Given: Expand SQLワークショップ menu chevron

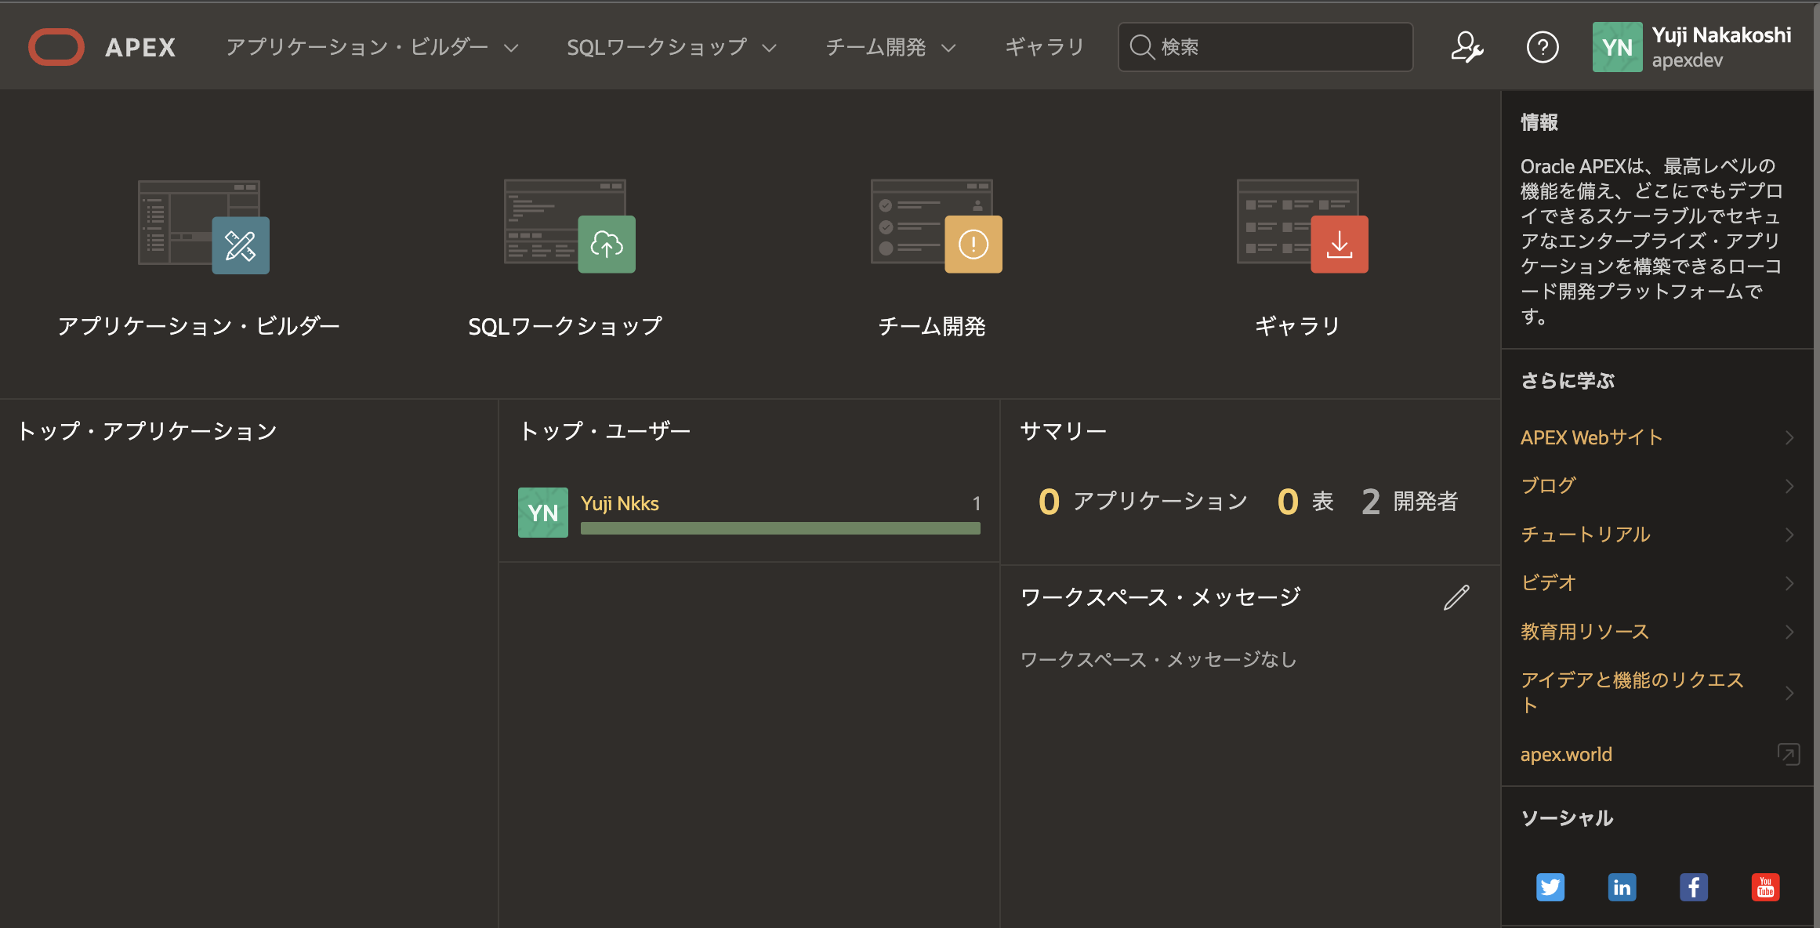Looking at the screenshot, I should [770, 48].
